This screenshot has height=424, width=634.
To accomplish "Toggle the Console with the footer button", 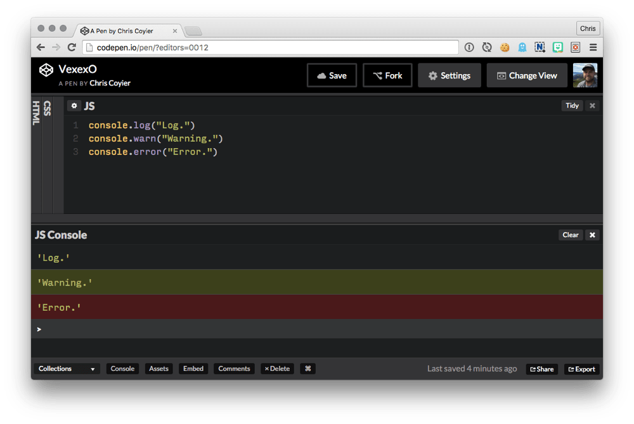I will 122,368.
